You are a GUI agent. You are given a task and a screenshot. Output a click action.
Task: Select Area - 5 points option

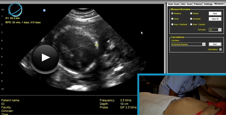(191, 24)
